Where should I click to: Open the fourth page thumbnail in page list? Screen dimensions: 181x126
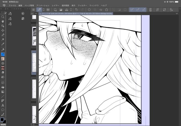[34, 89]
